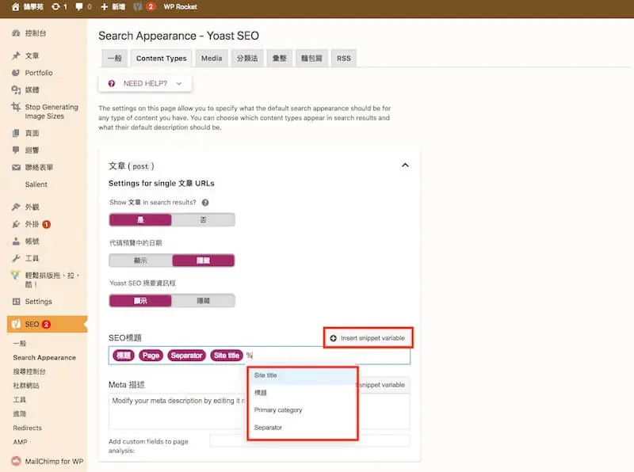Open the Media (媒體) sidebar icon
This screenshot has width=634, height=472.
pos(16,89)
